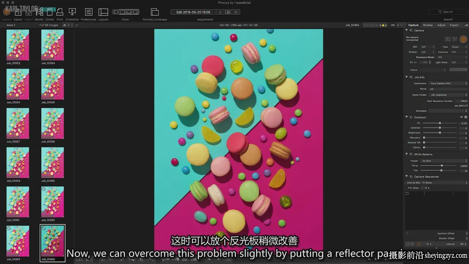Collapse the White Balance section
Viewport: 469px width, 264px height.
(406, 154)
